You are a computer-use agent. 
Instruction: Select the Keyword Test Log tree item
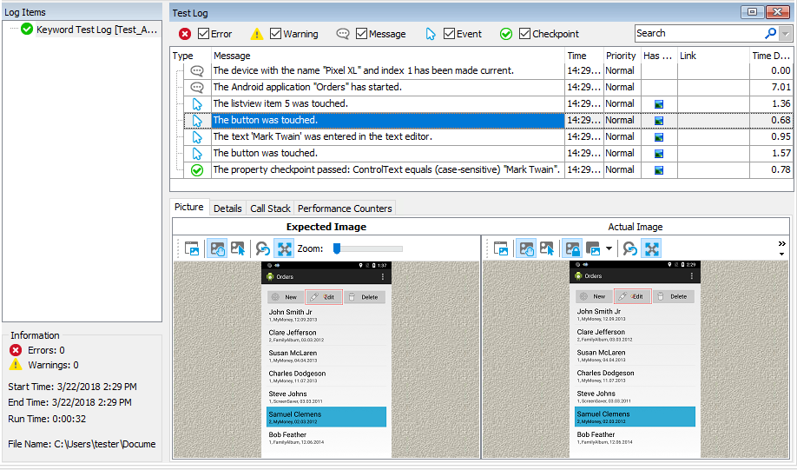89,30
